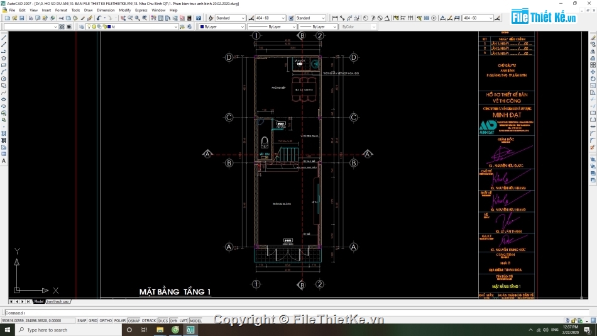Toggle DYN input in status bar
The width and height of the screenshot is (597, 336).
pyautogui.click(x=173, y=321)
